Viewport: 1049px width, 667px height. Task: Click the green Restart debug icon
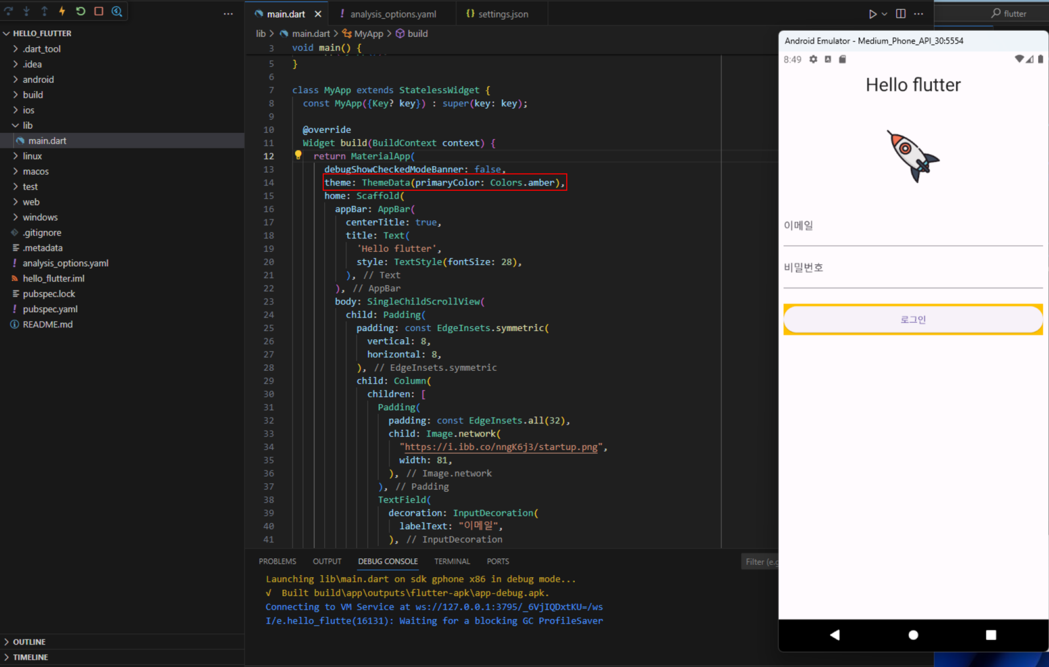click(80, 11)
